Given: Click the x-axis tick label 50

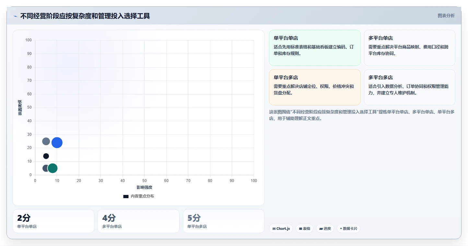Looking at the screenshot, I should coord(144,181).
